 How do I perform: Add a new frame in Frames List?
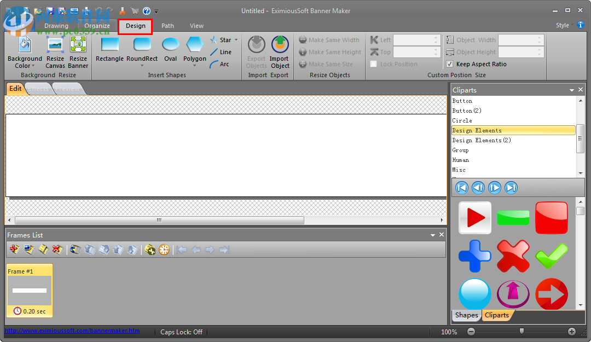(x=14, y=250)
